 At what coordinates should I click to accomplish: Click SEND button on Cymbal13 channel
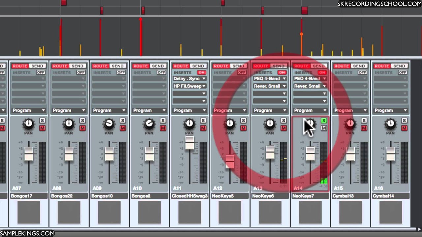(x=359, y=66)
